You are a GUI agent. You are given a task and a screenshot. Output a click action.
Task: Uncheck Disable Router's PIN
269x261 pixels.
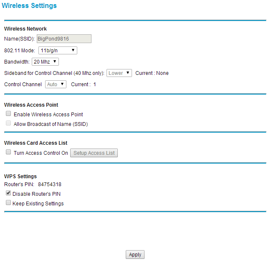pyautogui.click(x=8, y=193)
